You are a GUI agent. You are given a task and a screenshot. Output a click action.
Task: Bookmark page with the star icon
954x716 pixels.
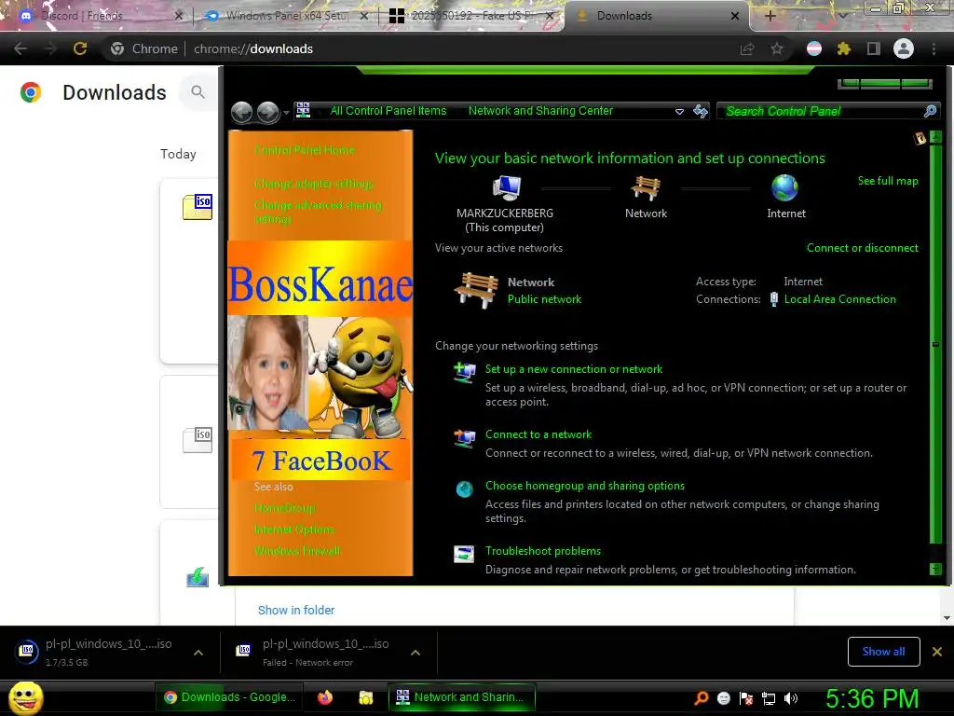(x=777, y=48)
